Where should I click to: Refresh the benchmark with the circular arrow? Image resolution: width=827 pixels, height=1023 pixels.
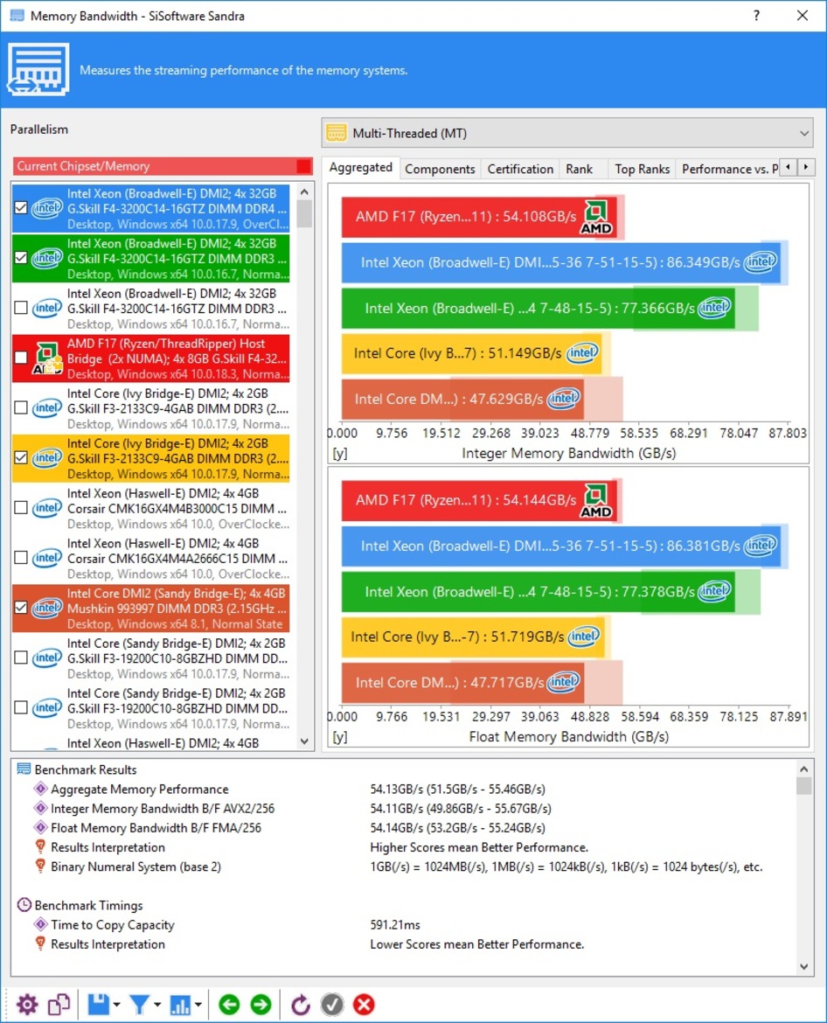click(x=300, y=1004)
